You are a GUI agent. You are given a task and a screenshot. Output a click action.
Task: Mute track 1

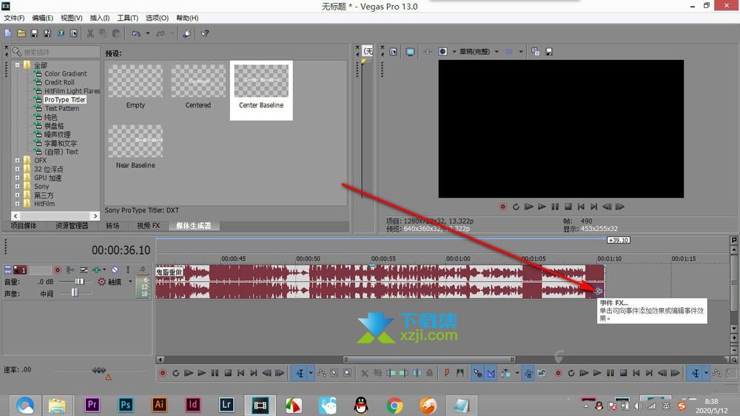(115, 270)
